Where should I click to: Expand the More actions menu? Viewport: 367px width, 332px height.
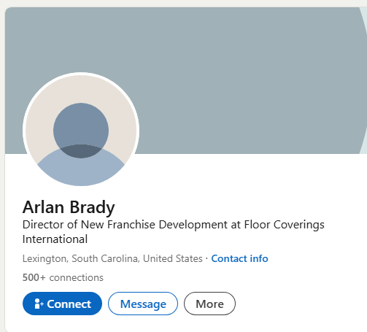tap(209, 304)
